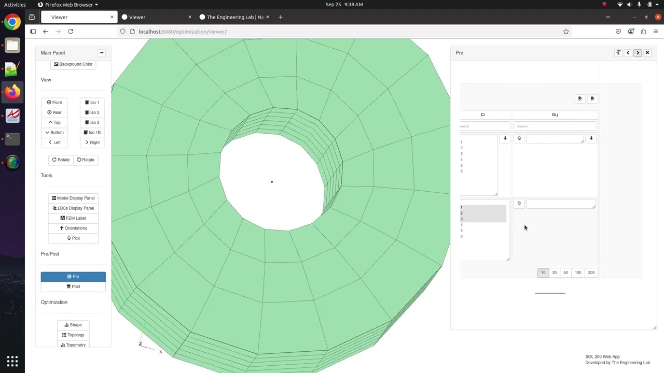Switch to Bottom view
Image resolution: width=664 pixels, height=373 pixels.
[x=54, y=133]
